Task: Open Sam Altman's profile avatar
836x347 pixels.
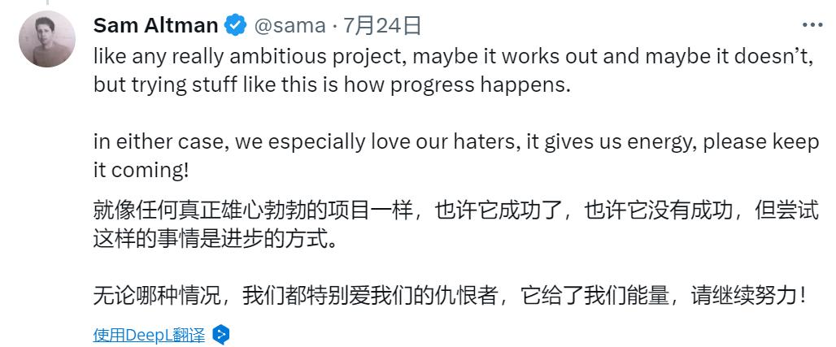Action: pyautogui.click(x=47, y=41)
